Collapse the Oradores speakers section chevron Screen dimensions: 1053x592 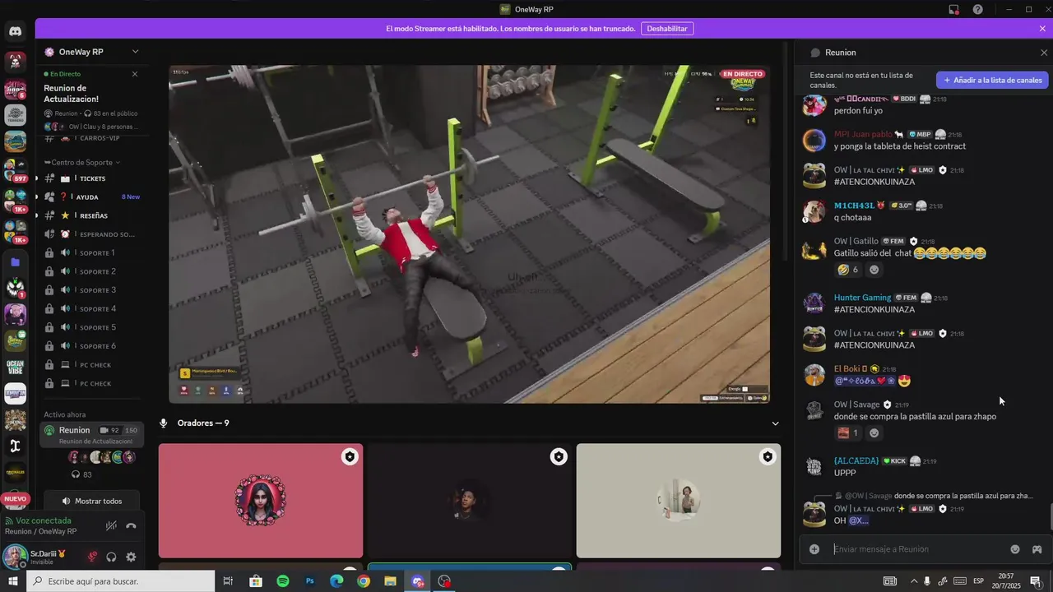(775, 423)
